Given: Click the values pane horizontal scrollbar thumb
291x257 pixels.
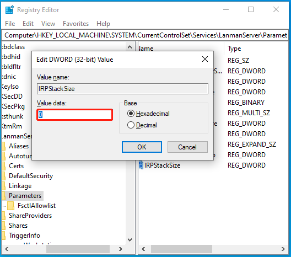Looking at the screenshot, I should coord(181,249).
